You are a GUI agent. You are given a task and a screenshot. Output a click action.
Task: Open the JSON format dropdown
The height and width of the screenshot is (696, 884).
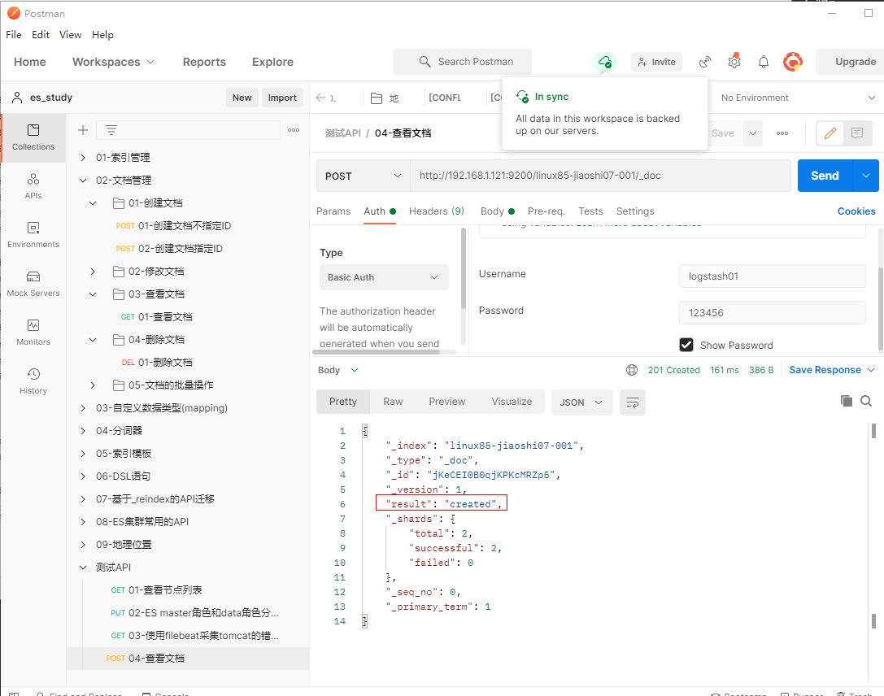(581, 402)
